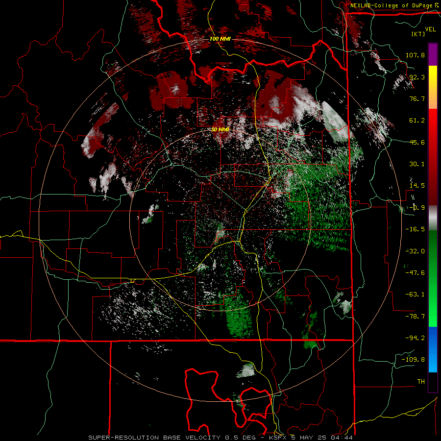Select the 50 NMI range ring label
Image resolution: width=441 pixels, height=441 pixels.
(x=220, y=129)
